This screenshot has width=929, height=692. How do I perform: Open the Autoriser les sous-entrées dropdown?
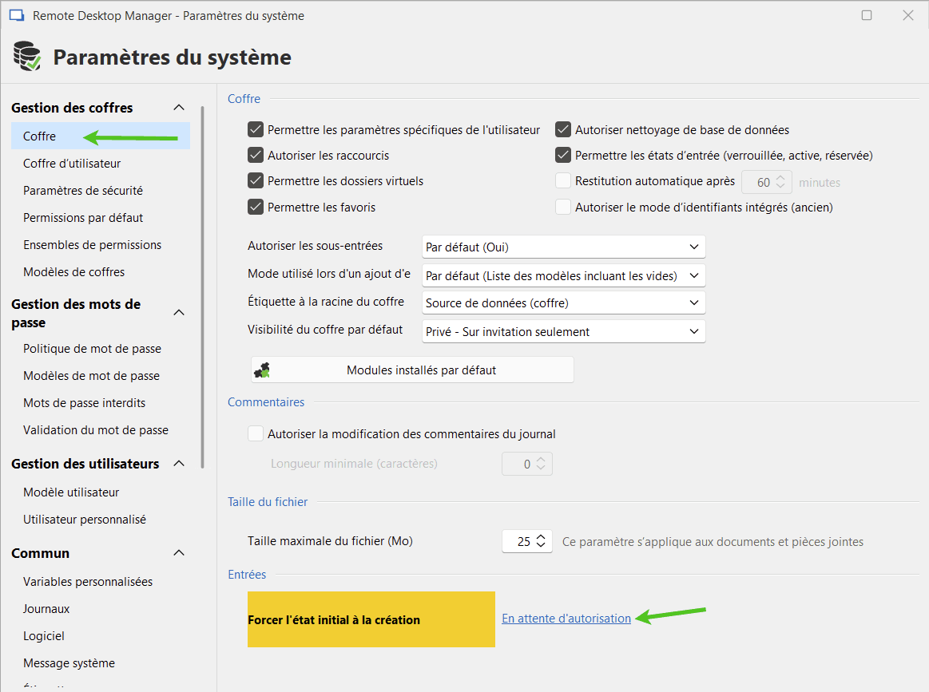563,247
